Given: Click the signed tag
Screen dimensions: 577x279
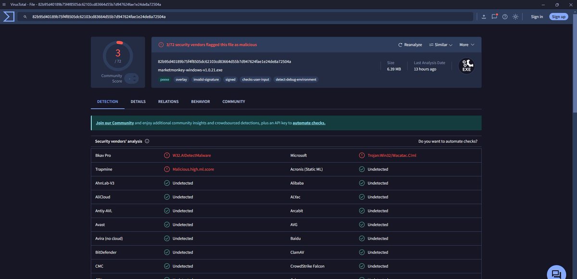Looking at the screenshot, I should 231,79.
